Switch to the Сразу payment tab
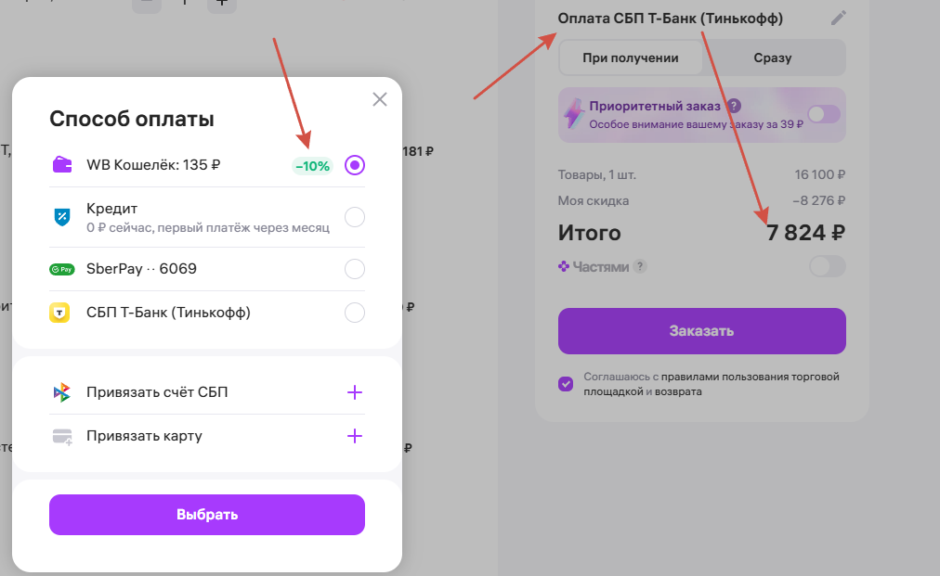This screenshot has height=576, width=940. (773, 58)
